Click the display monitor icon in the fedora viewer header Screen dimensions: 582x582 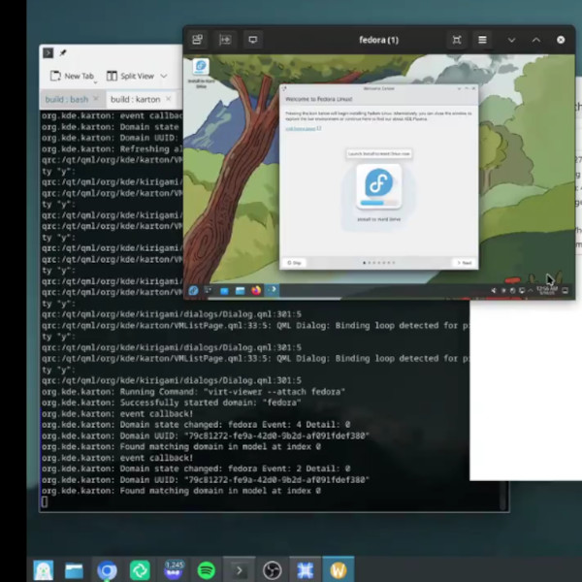coord(253,40)
